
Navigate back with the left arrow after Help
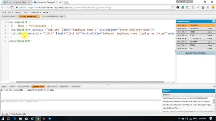[51, 12]
